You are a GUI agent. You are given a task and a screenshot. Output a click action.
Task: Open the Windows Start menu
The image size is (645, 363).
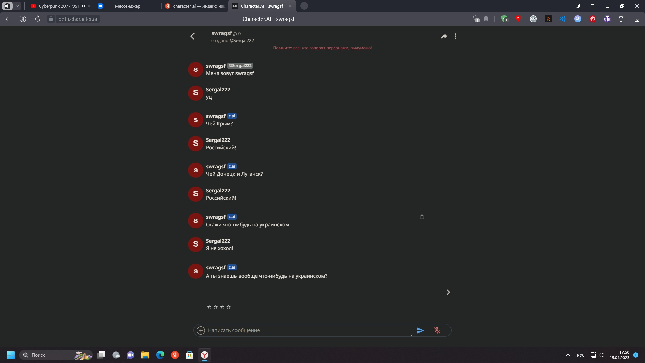click(x=11, y=355)
